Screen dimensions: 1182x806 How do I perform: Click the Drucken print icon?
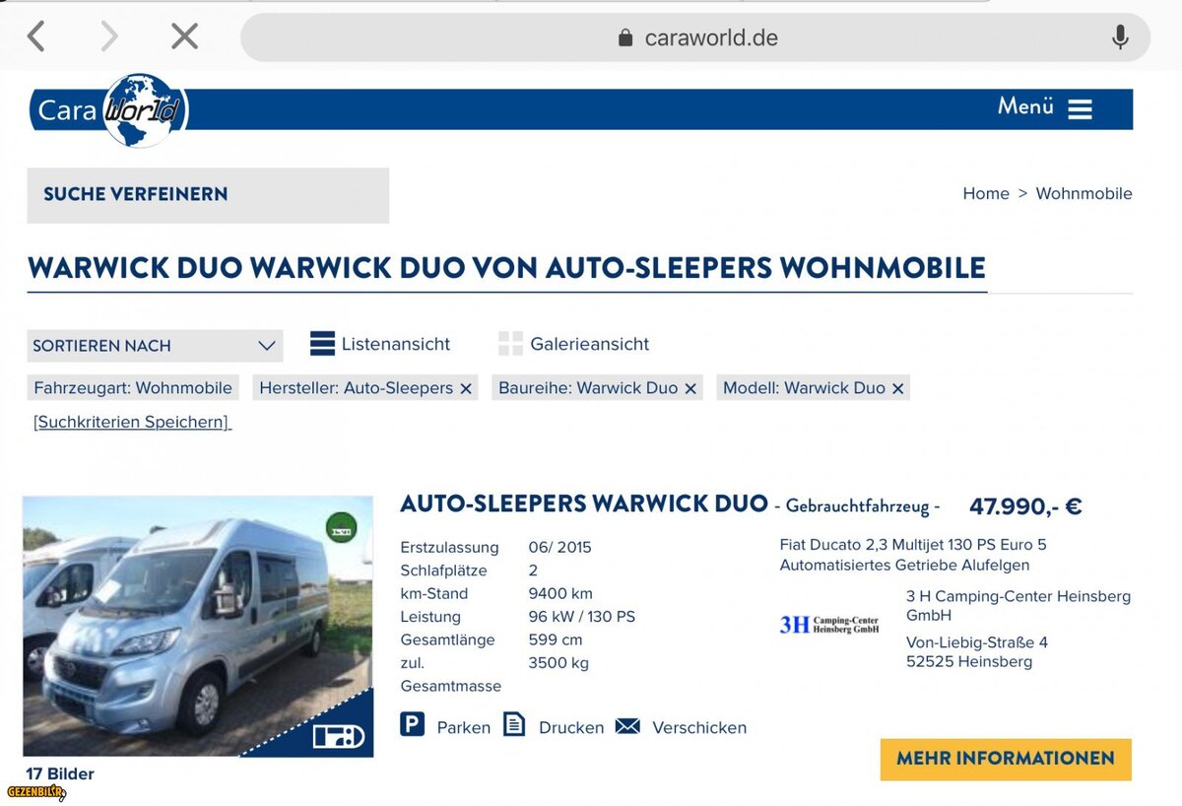tap(514, 725)
